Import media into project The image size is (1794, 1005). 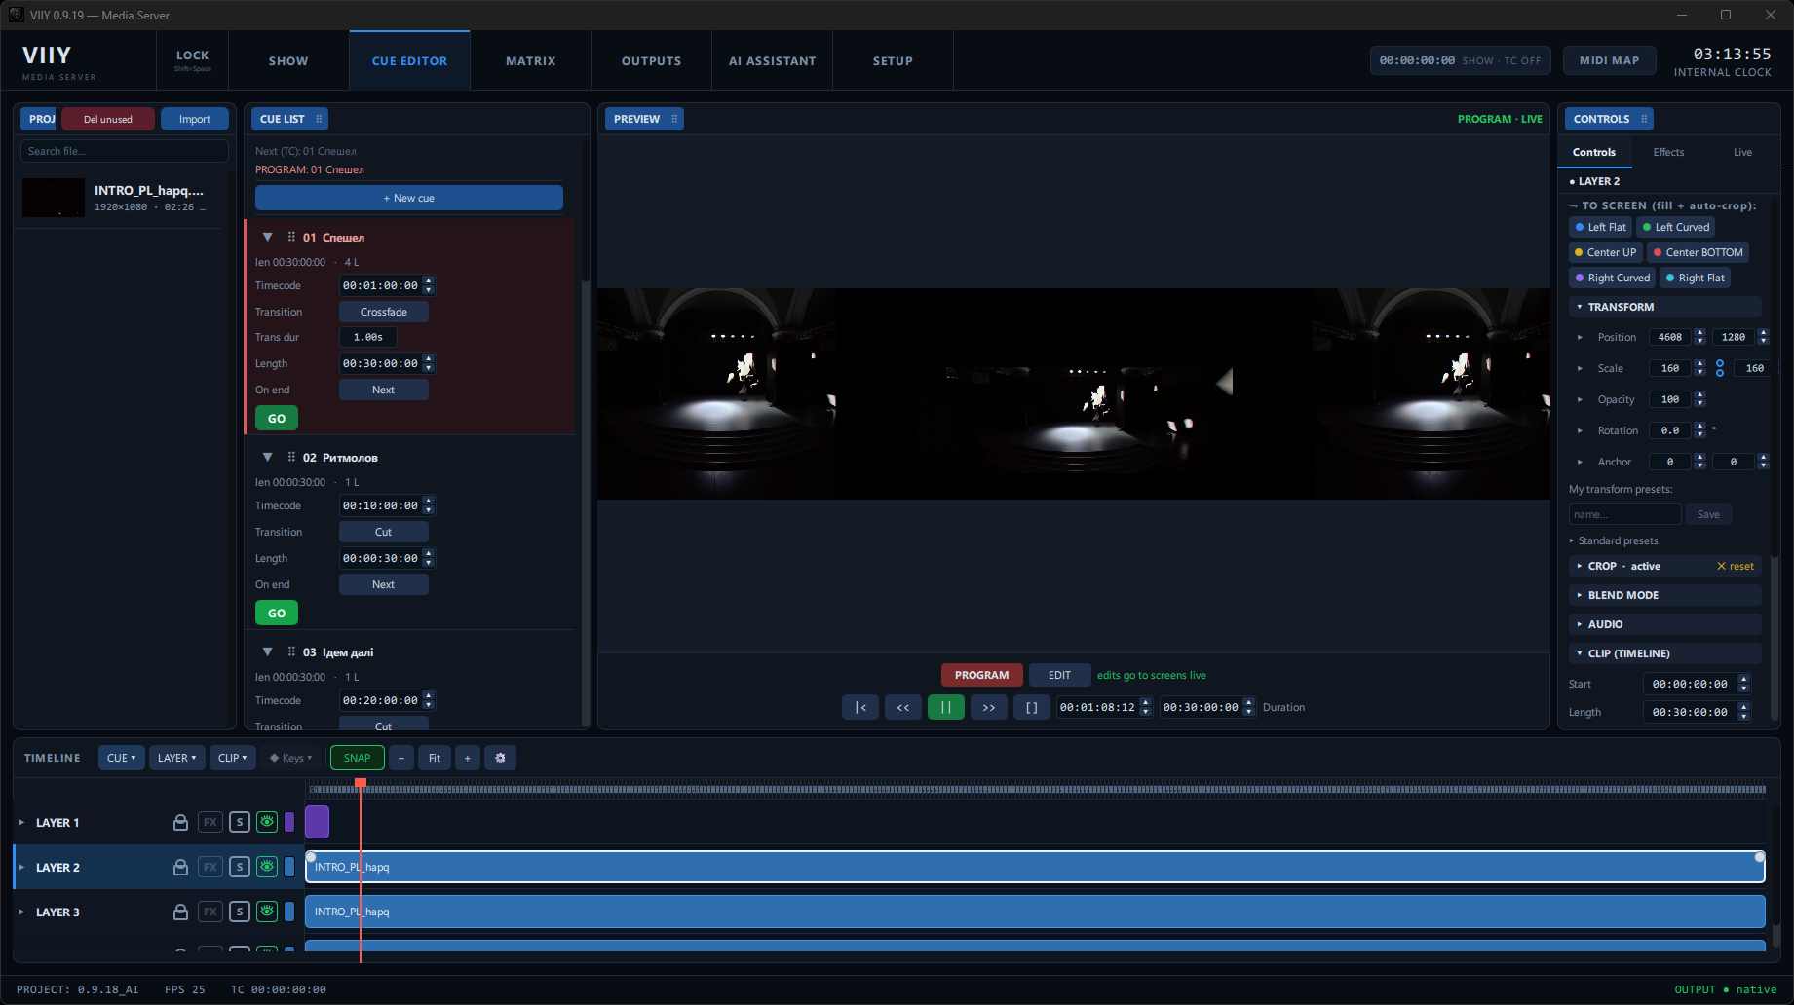pyautogui.click(x=195, y=119)
